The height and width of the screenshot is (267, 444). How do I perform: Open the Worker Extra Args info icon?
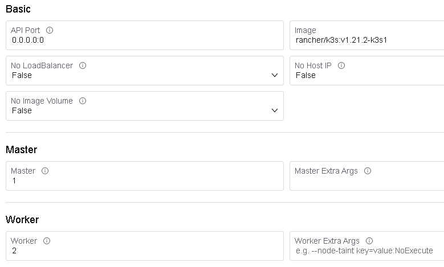point(369,241)
